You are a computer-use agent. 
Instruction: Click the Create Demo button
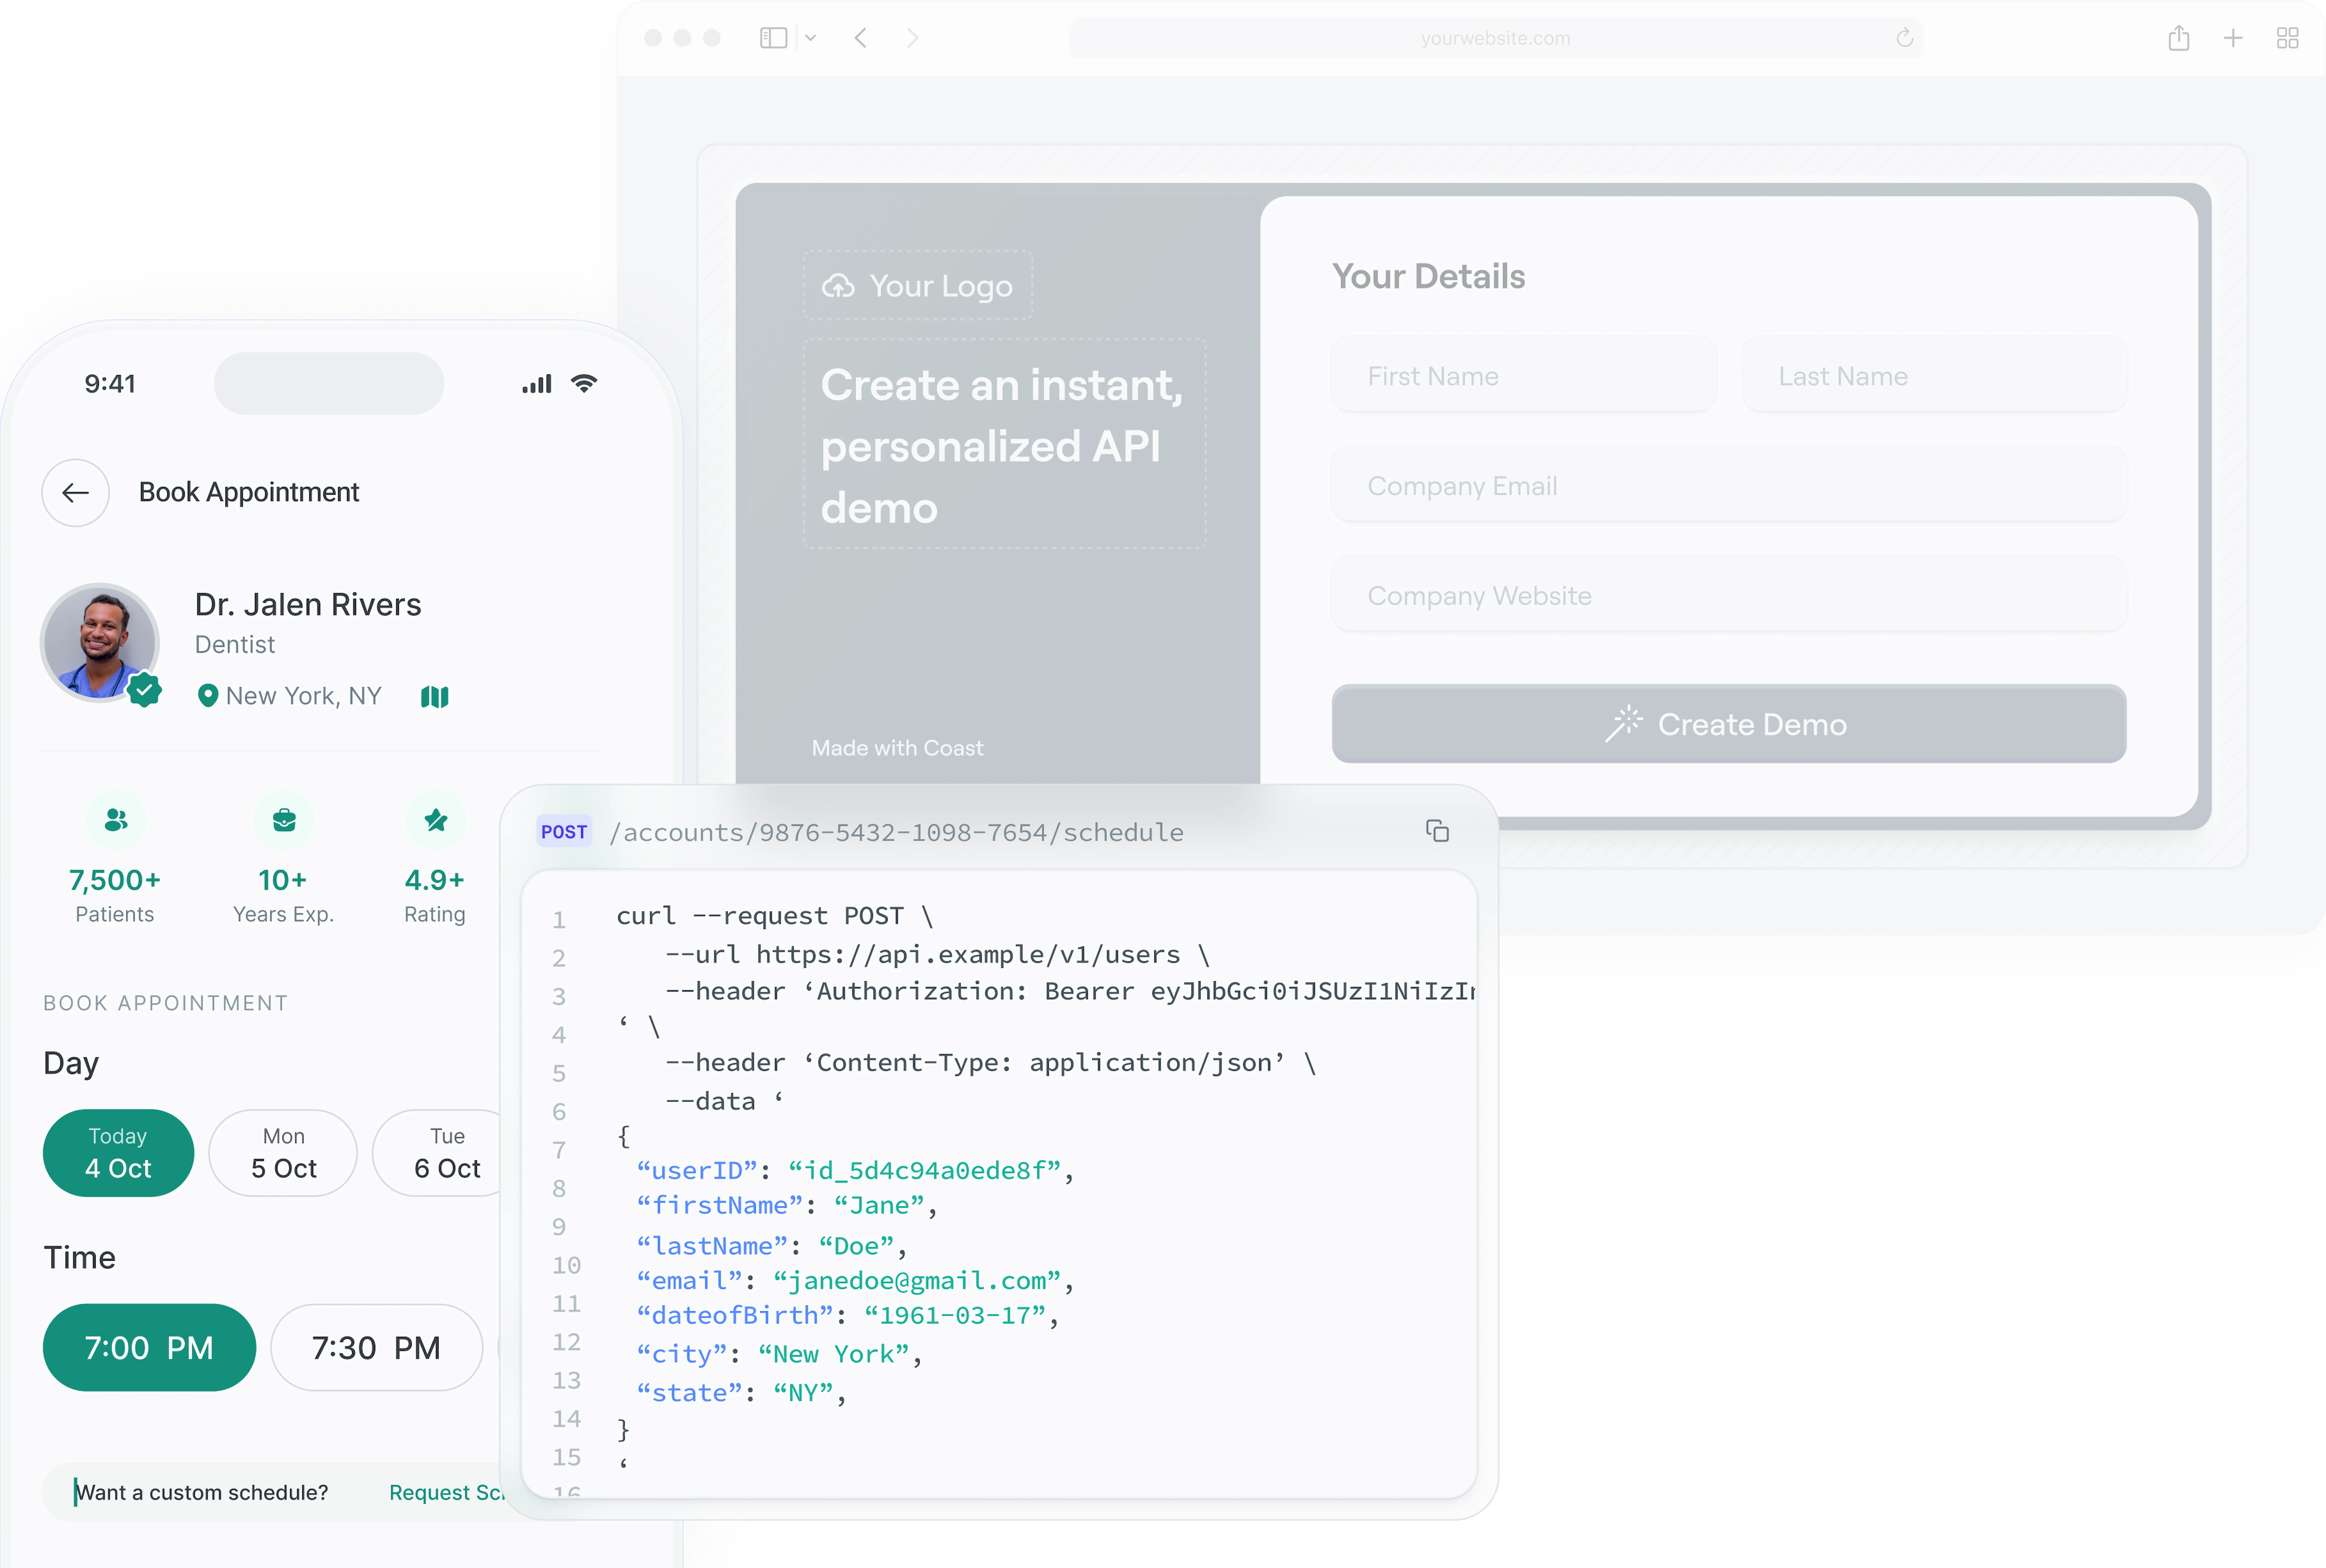1729,724
